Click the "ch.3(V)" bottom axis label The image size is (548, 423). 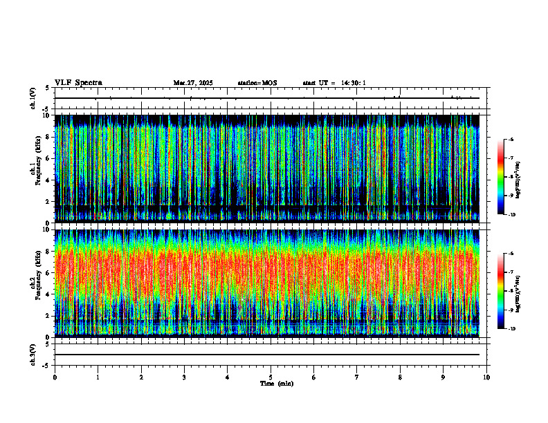33,355
